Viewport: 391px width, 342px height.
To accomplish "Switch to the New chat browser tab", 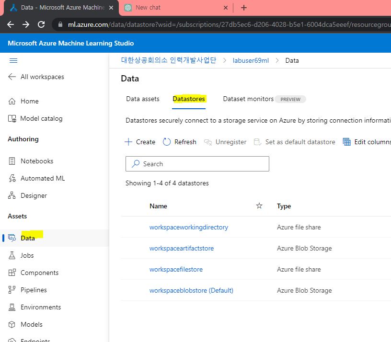I will pos(176,8).
